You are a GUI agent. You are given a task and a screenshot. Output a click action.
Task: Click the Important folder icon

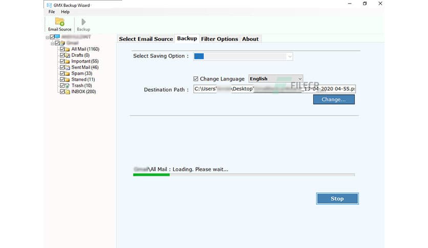click(x=67, y=61)
